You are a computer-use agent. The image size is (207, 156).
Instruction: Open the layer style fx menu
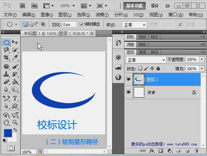(152, 151)
